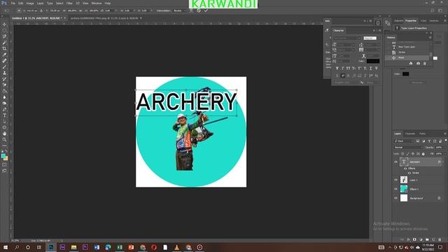Screen dimensions: 448x252
Task: Click the Properties tab
Action: click(411, 20)
